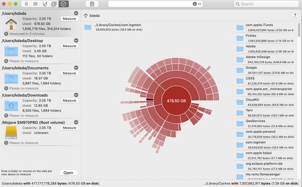
Task: Click magnifier next to 'Measured in 3 minutes'
Action: pyautogui.click(x=6, y=34)
